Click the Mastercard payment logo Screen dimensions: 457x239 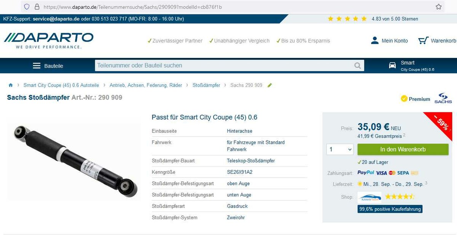pos(392,173)
